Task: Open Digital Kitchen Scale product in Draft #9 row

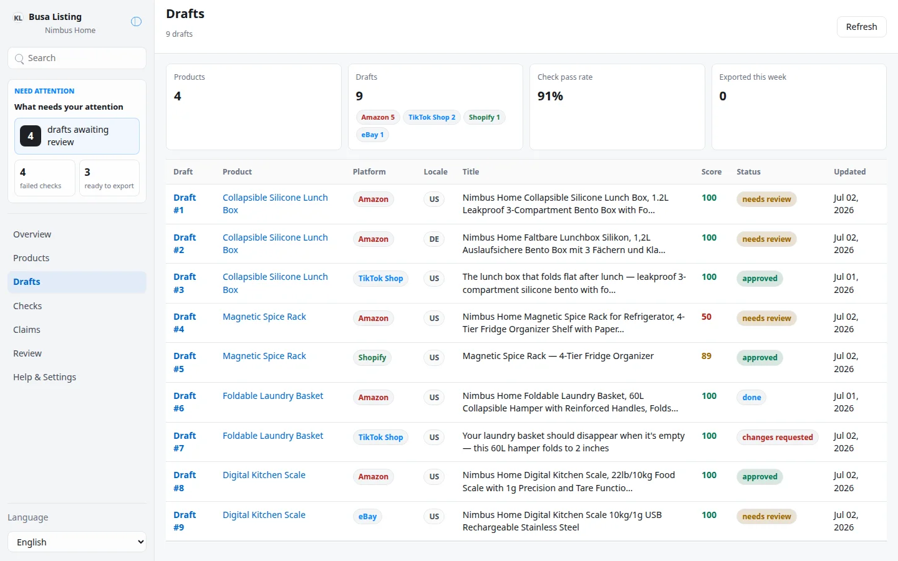Action: point(264,515)
